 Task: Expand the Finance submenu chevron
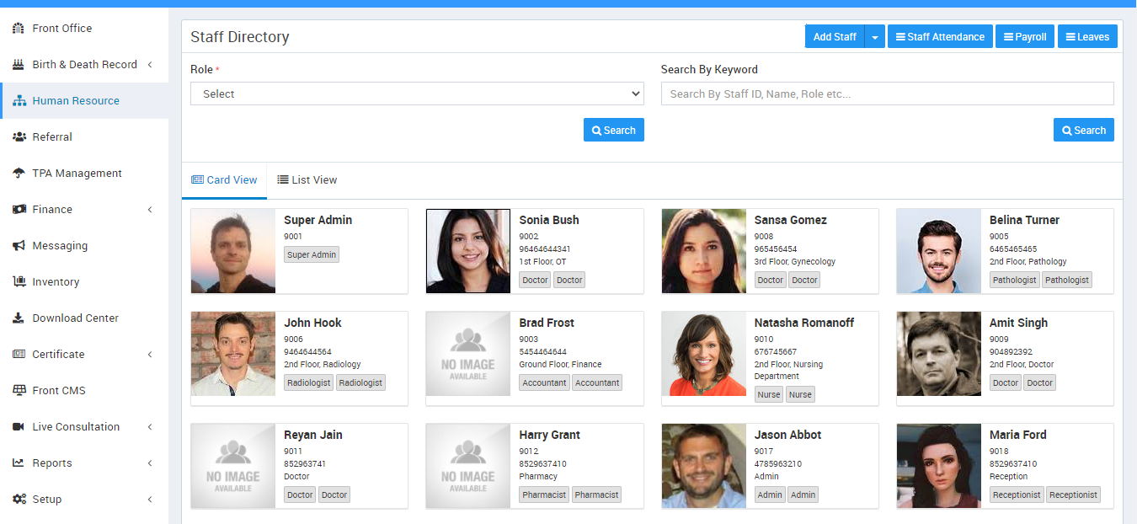click(150, 210)
